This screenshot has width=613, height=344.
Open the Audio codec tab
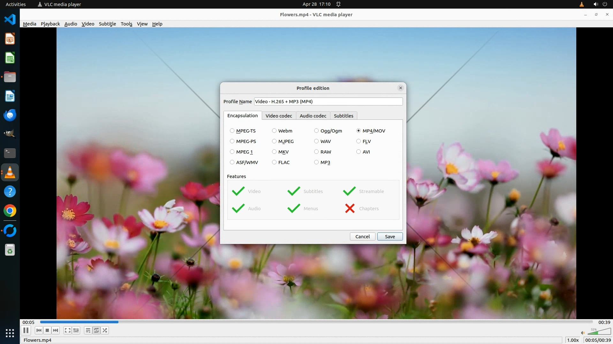313,116
